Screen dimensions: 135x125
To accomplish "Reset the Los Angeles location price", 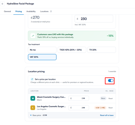I will pyautogui.click(x=111, y=108).
